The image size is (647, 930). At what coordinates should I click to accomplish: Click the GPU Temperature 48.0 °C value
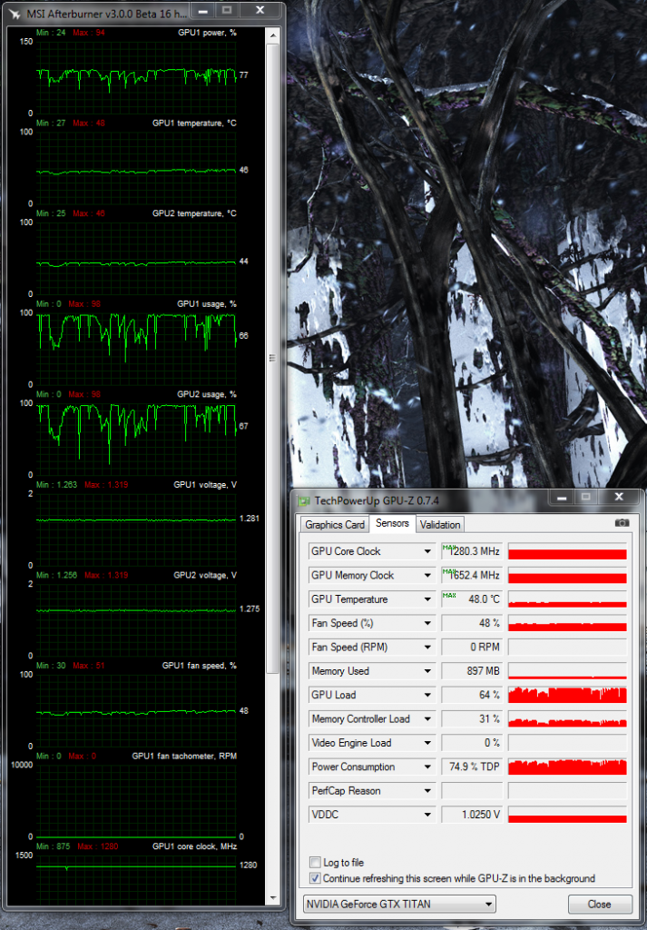(472, 599)
